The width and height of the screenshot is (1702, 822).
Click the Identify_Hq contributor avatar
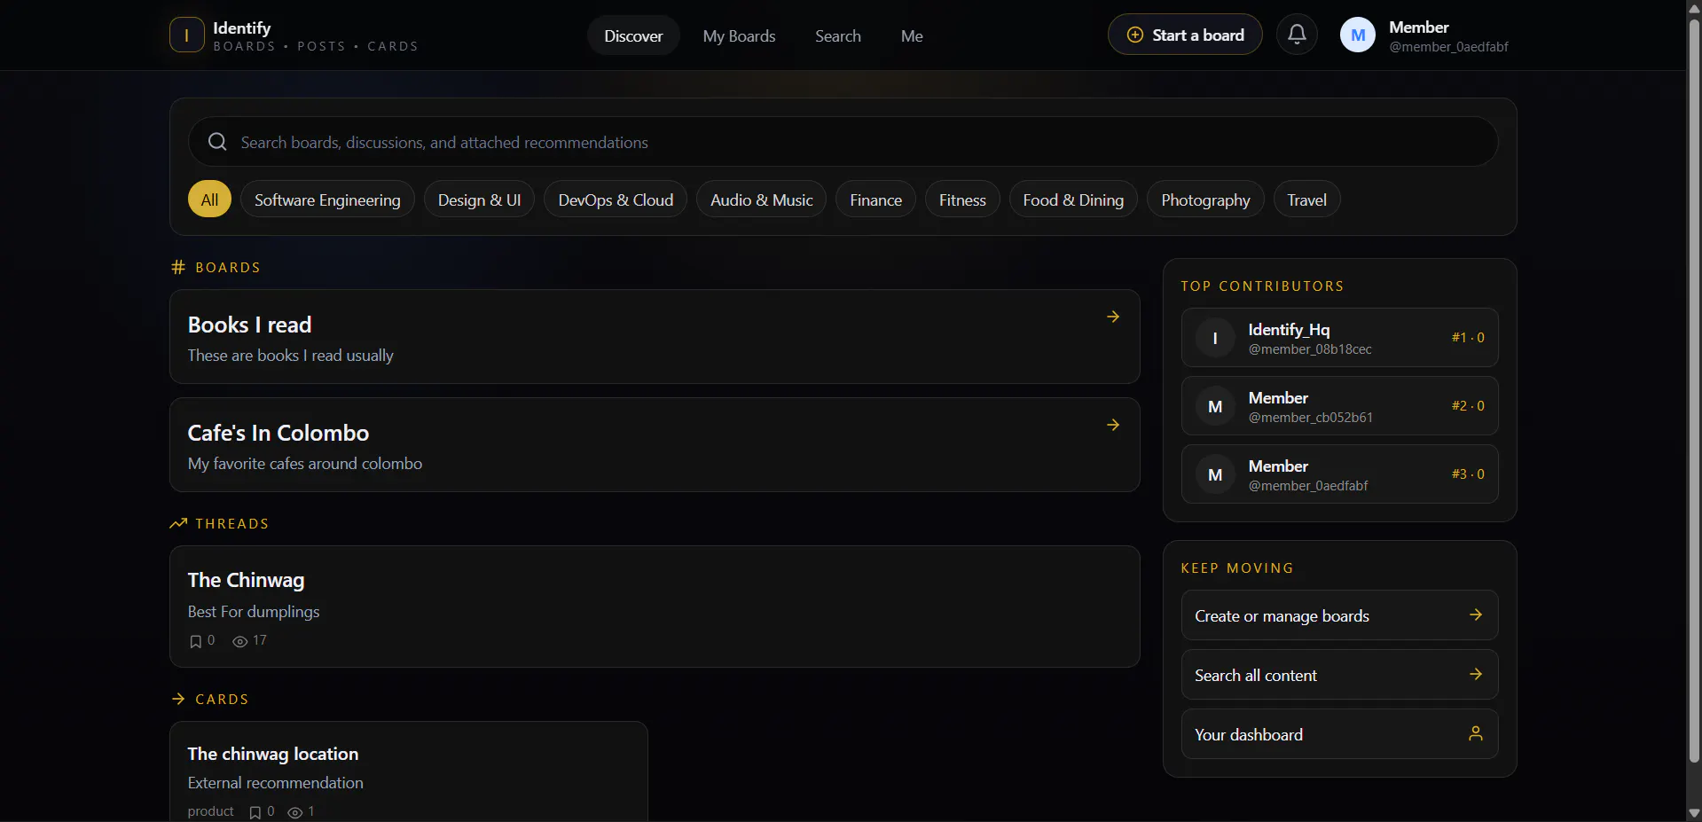(1215, 338)
